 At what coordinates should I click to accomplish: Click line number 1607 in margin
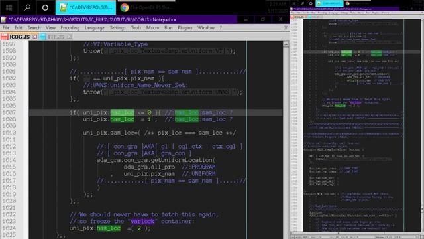point(9,112)
